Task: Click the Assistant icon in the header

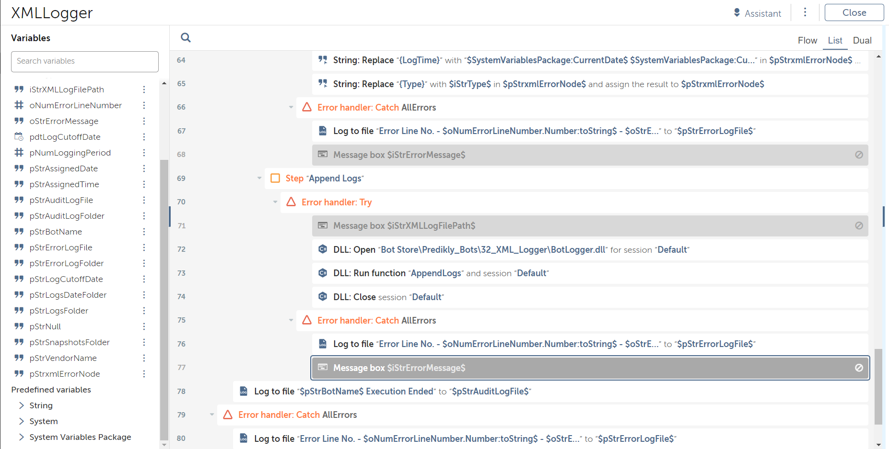Action: [737, 13]
